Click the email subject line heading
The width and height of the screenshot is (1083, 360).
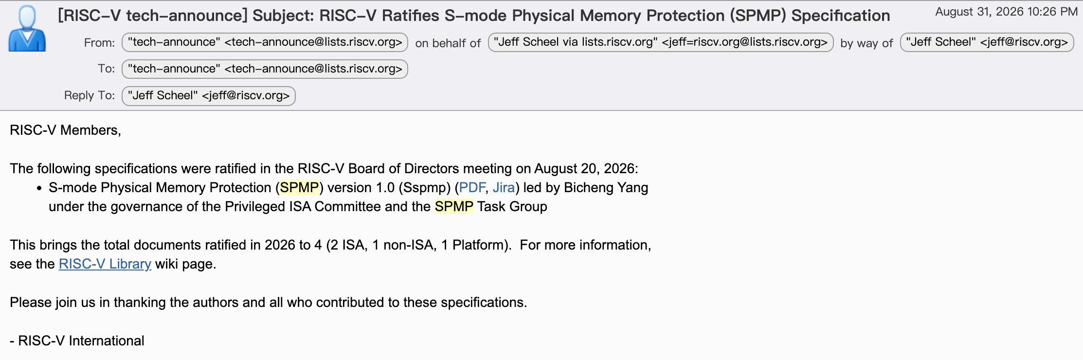coord(474,16)
